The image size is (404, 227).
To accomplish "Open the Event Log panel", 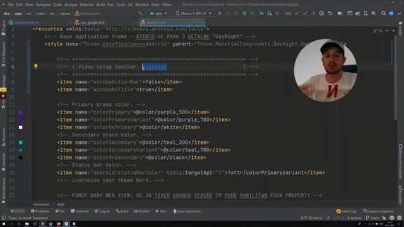I will coord(347,211).
